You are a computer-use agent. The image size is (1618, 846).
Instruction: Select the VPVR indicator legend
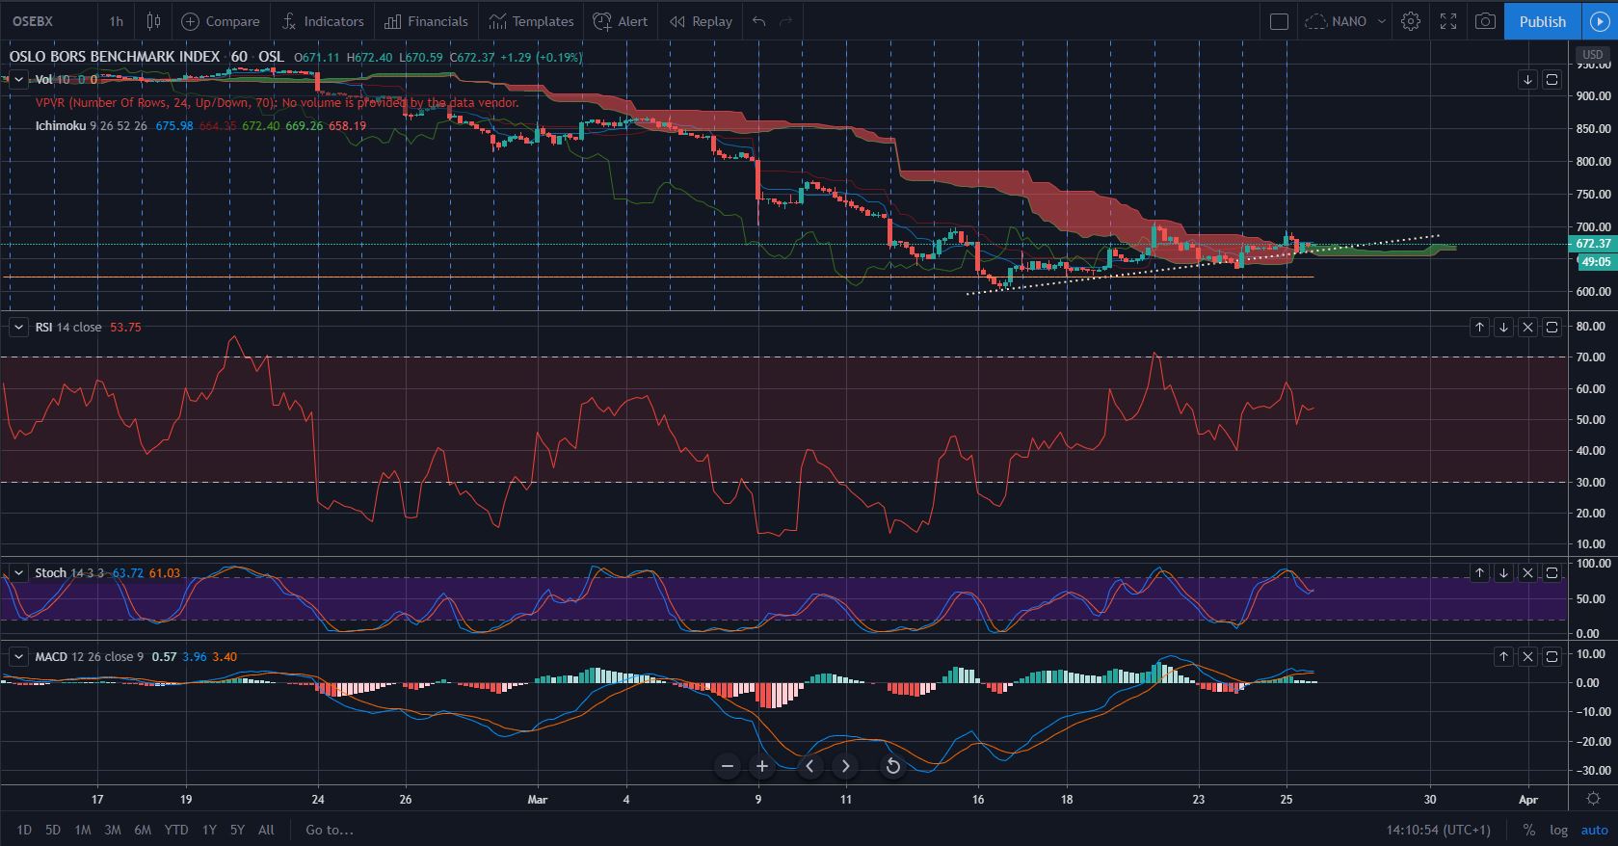click(x=277, y=103)
